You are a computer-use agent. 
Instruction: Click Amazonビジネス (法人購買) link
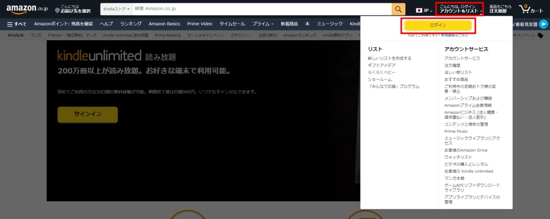point(471,114)
